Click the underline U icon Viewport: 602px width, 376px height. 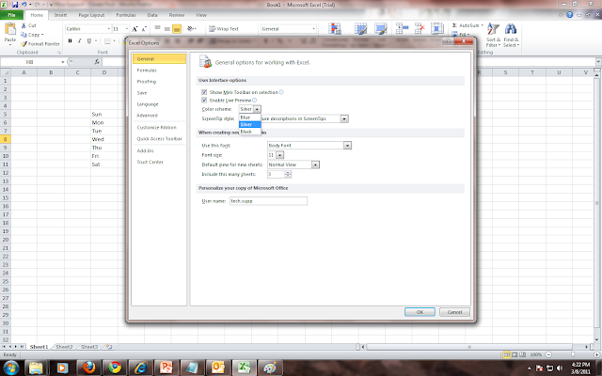pyautogui.click(x=89, y=40)
